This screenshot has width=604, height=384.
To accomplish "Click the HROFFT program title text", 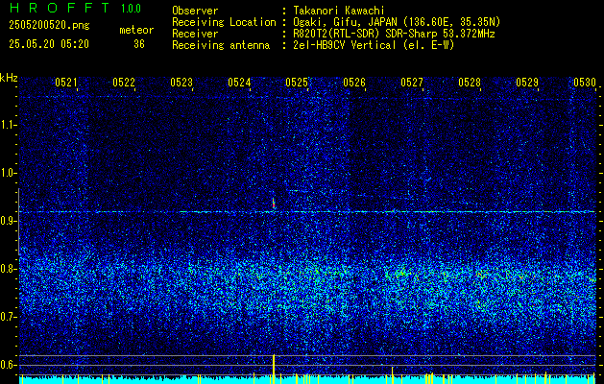I will pos(60,8).
